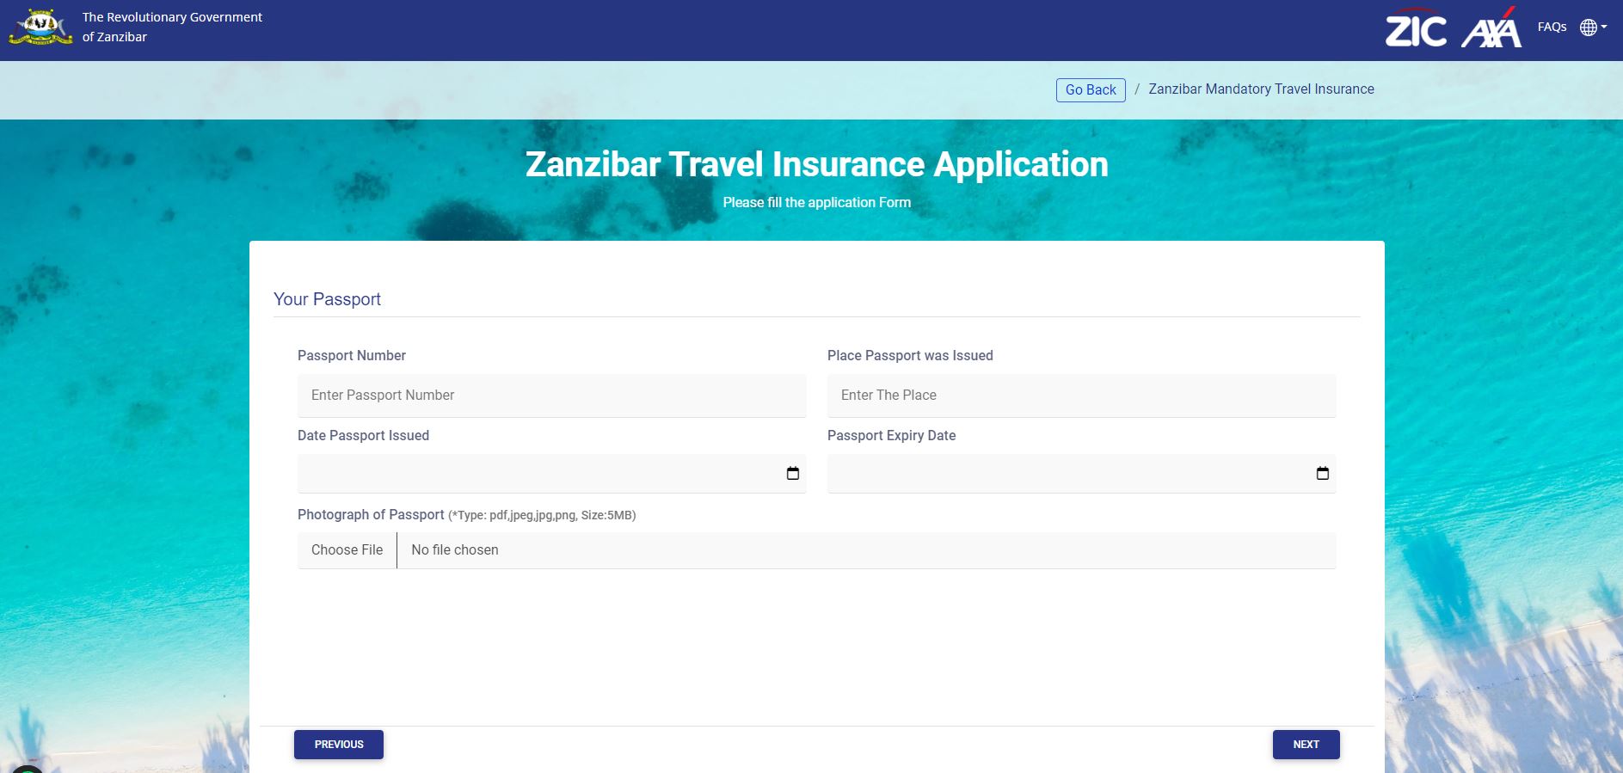
Task: Click the Your Passport section heading
Action: pos(327,299)
